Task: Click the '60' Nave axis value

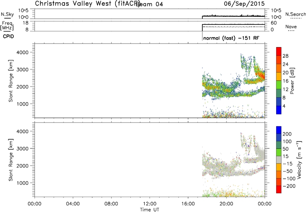Action: pyautogui.click(x=274, y=23)
